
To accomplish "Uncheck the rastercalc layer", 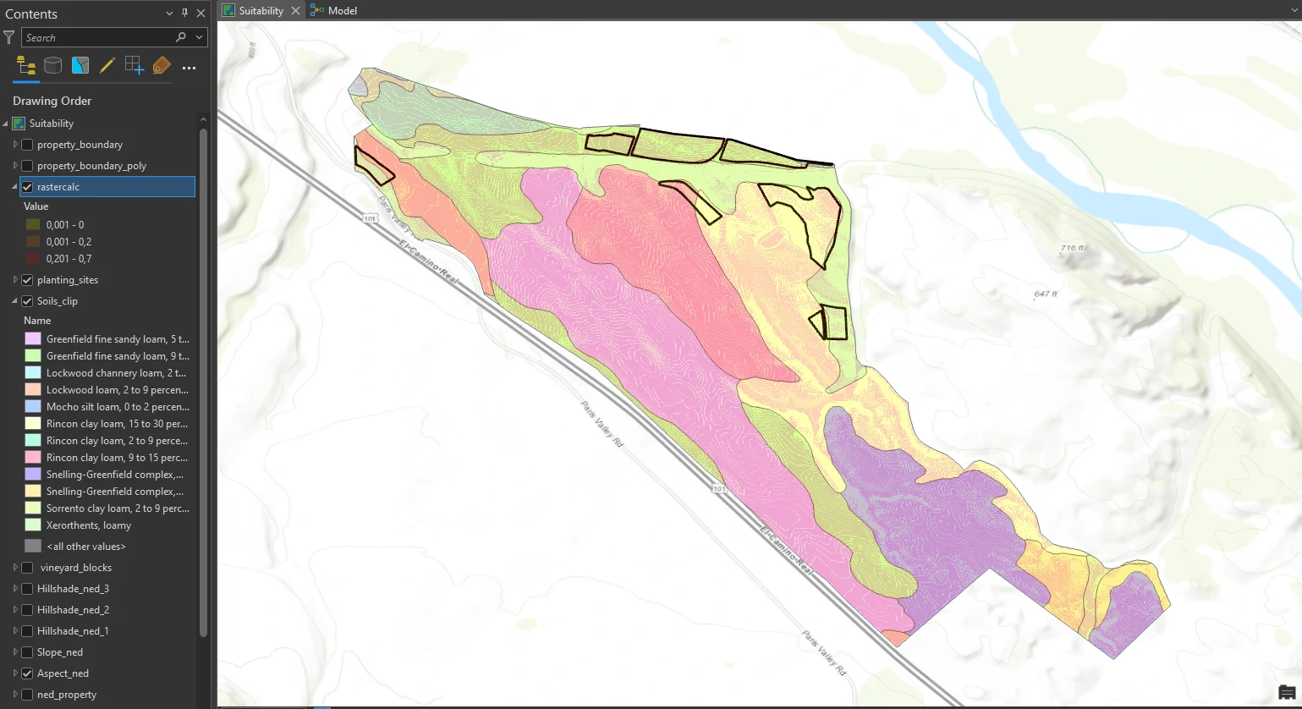I will pos(27,187).
